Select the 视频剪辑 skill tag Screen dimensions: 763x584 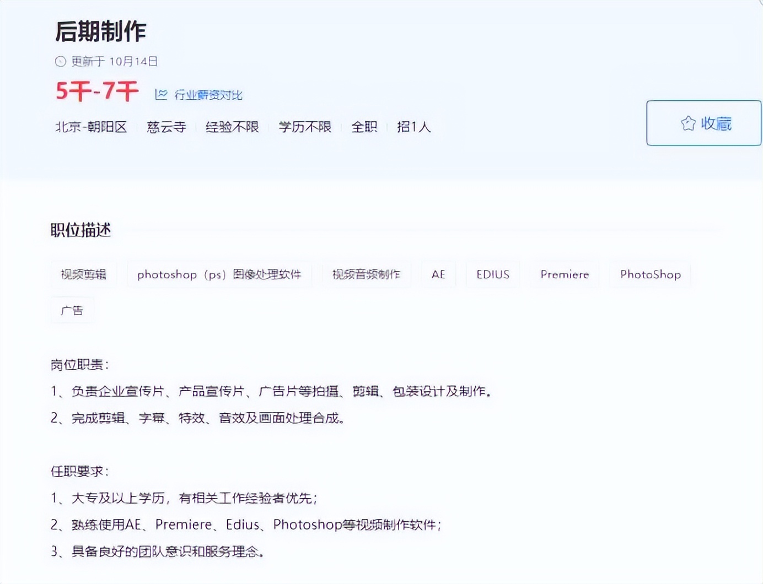[83, 274]
